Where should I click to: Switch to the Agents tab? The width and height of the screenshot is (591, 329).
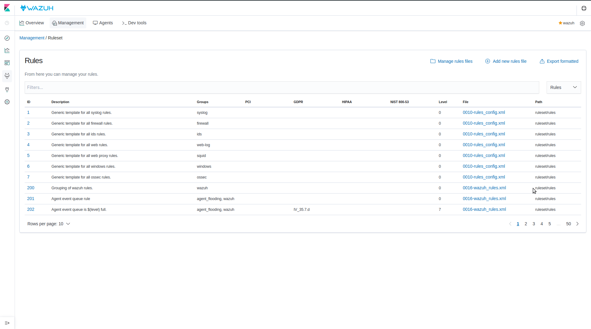[103, 23]
